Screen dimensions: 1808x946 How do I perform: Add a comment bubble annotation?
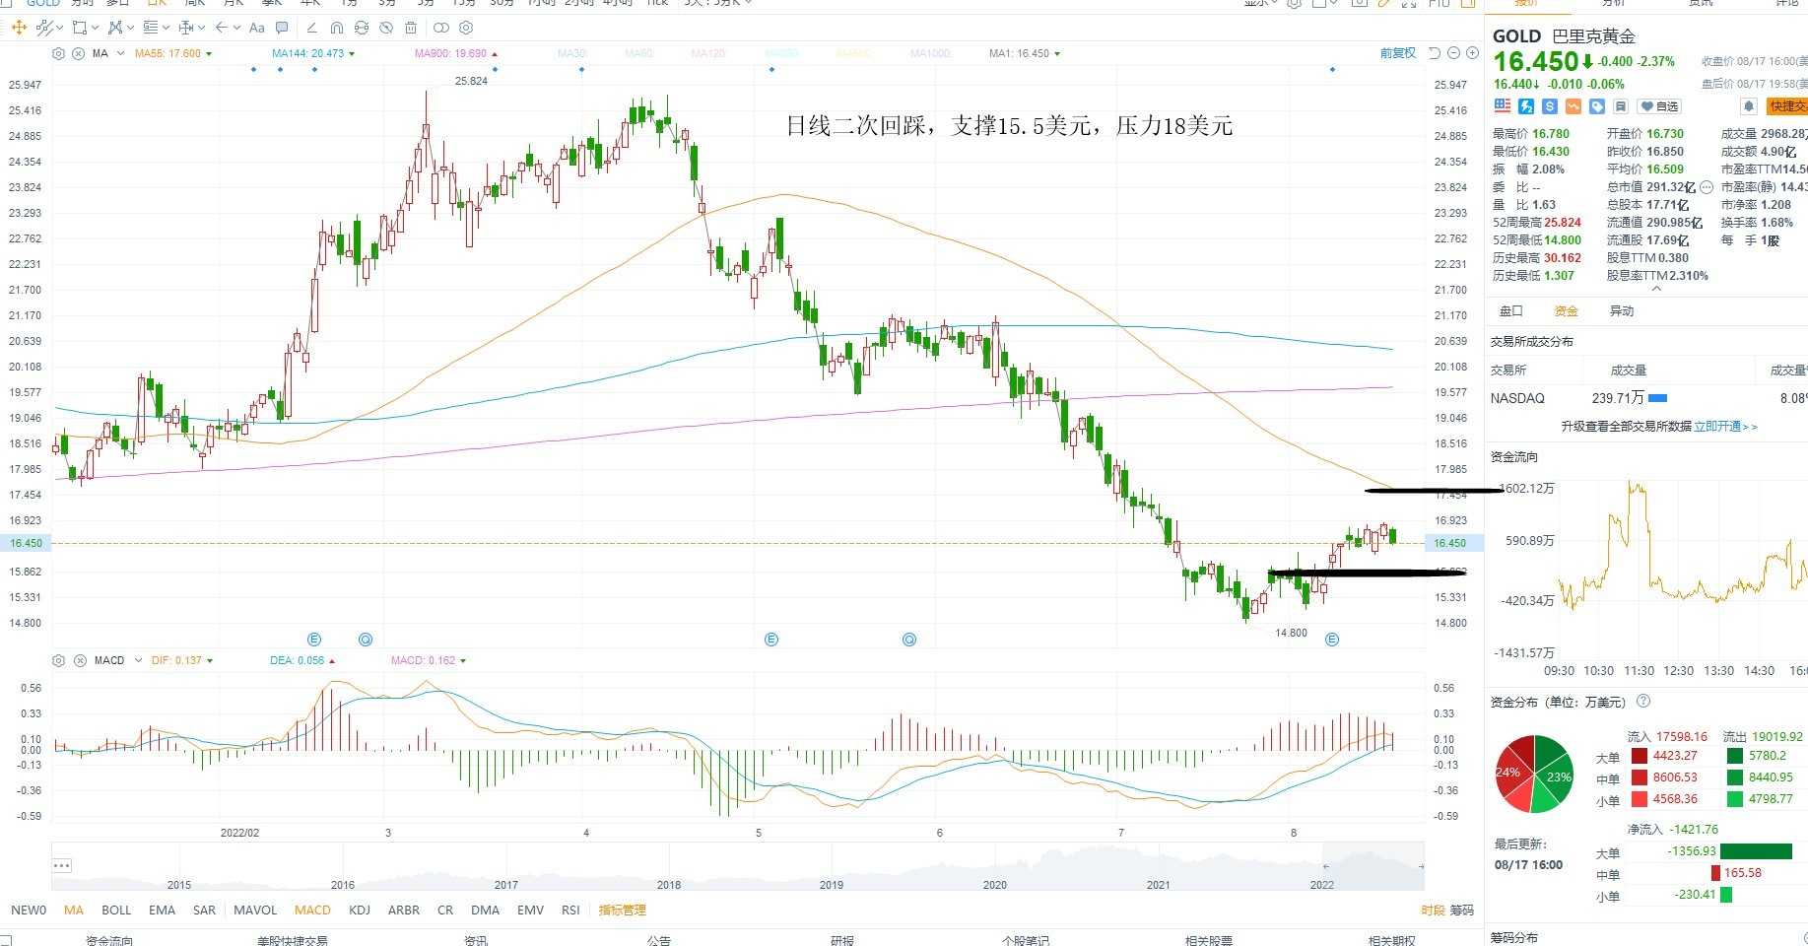pyautogui.click(x=282, y=28)
